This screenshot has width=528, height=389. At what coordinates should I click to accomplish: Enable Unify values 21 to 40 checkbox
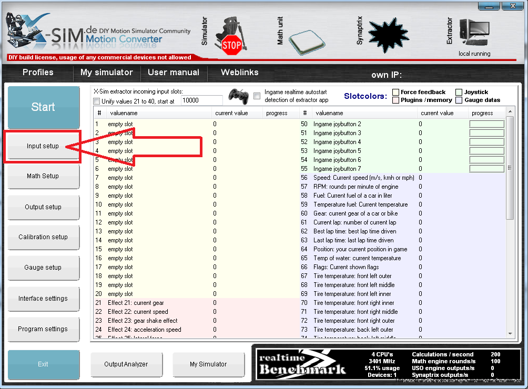coord(96,101)
